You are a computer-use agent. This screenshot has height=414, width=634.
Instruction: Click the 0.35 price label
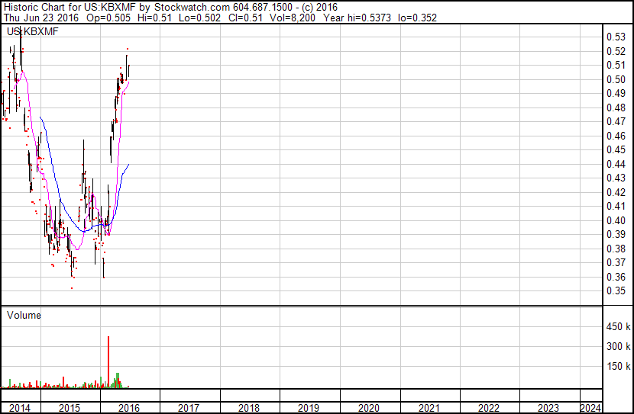pyautogui.click(x=616, y=291)
